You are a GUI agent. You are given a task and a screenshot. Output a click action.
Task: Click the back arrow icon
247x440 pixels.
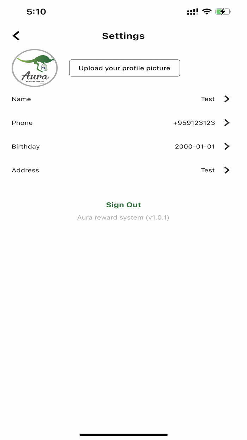pos(16,35)
